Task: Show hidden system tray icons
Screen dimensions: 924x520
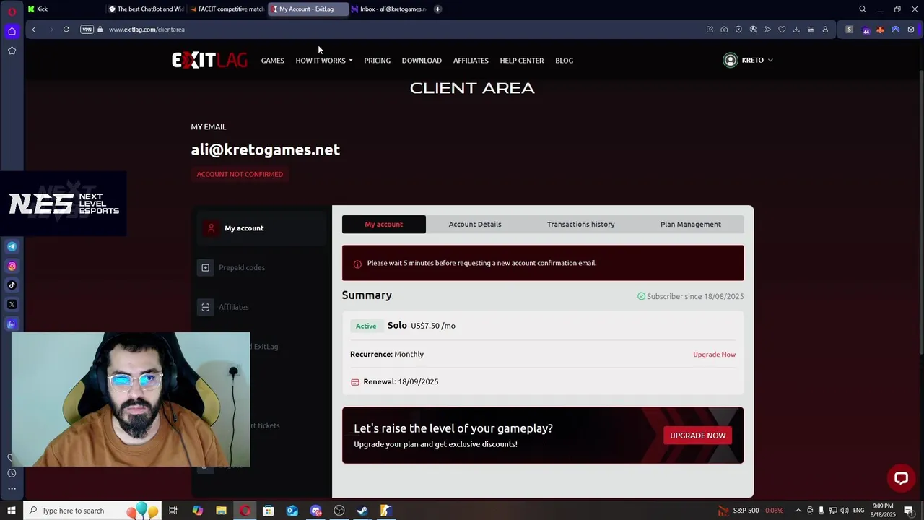Action: (798, 511)
